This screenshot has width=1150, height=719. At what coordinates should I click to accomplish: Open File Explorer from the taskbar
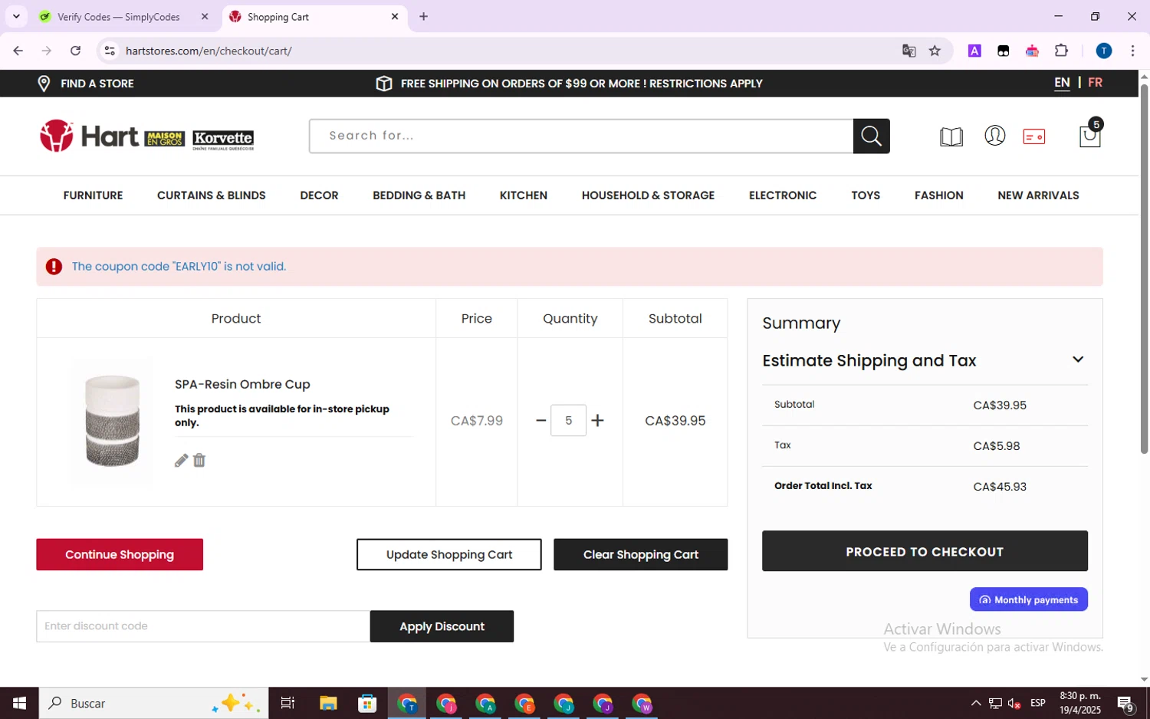(x=328, y=703)
